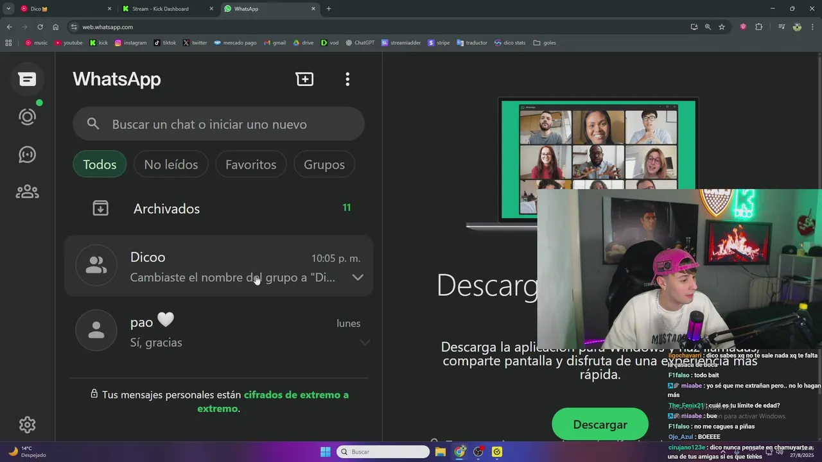This screenshot has height=462, width=822.
Task: Open the apps grid in bookmarks bar
Action: [8, 43]
